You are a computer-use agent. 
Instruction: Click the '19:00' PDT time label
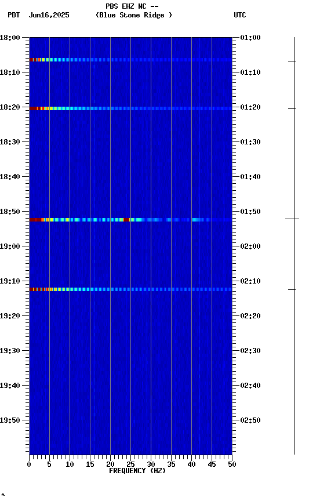click(x=10, y=246)
